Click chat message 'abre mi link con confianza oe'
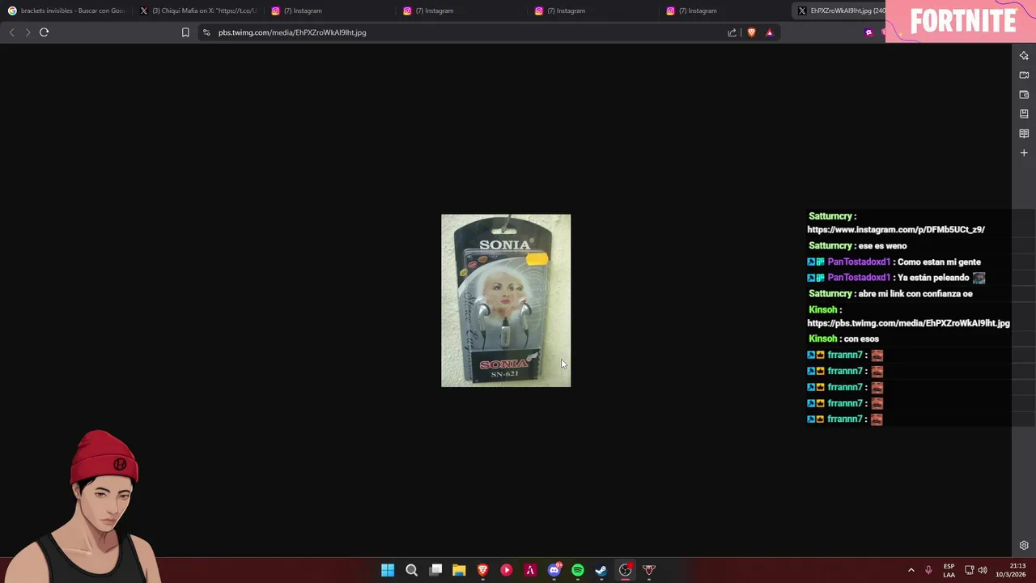Viewport: 1036px width, 583px height. (x=915, y=294)
